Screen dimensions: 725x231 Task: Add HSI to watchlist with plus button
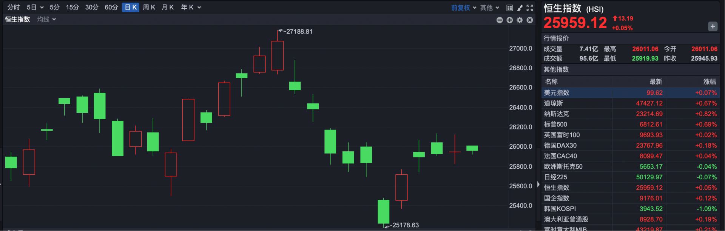[712, 26]
